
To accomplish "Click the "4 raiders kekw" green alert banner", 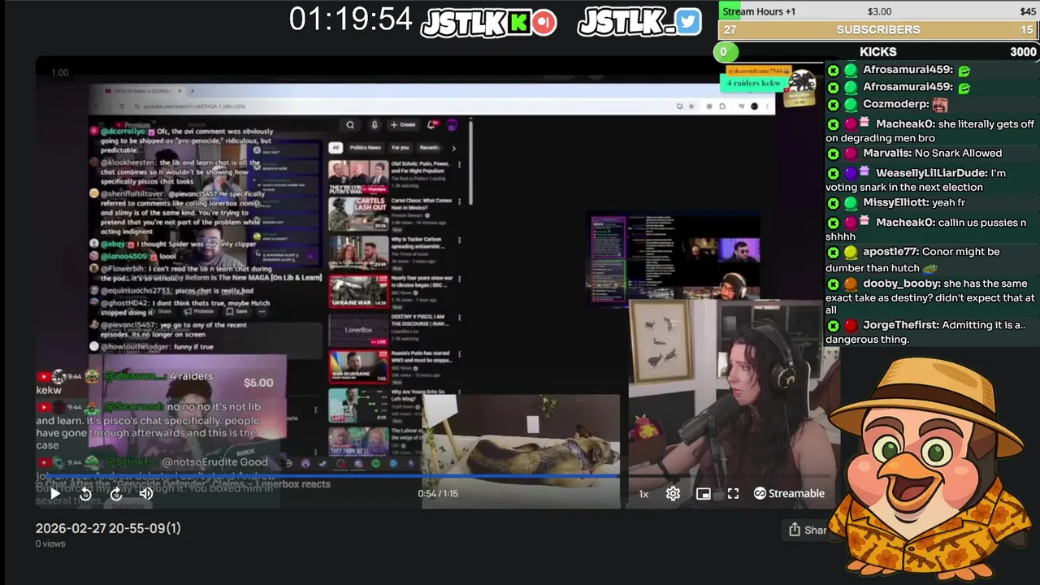I will (x=755, y=83).
